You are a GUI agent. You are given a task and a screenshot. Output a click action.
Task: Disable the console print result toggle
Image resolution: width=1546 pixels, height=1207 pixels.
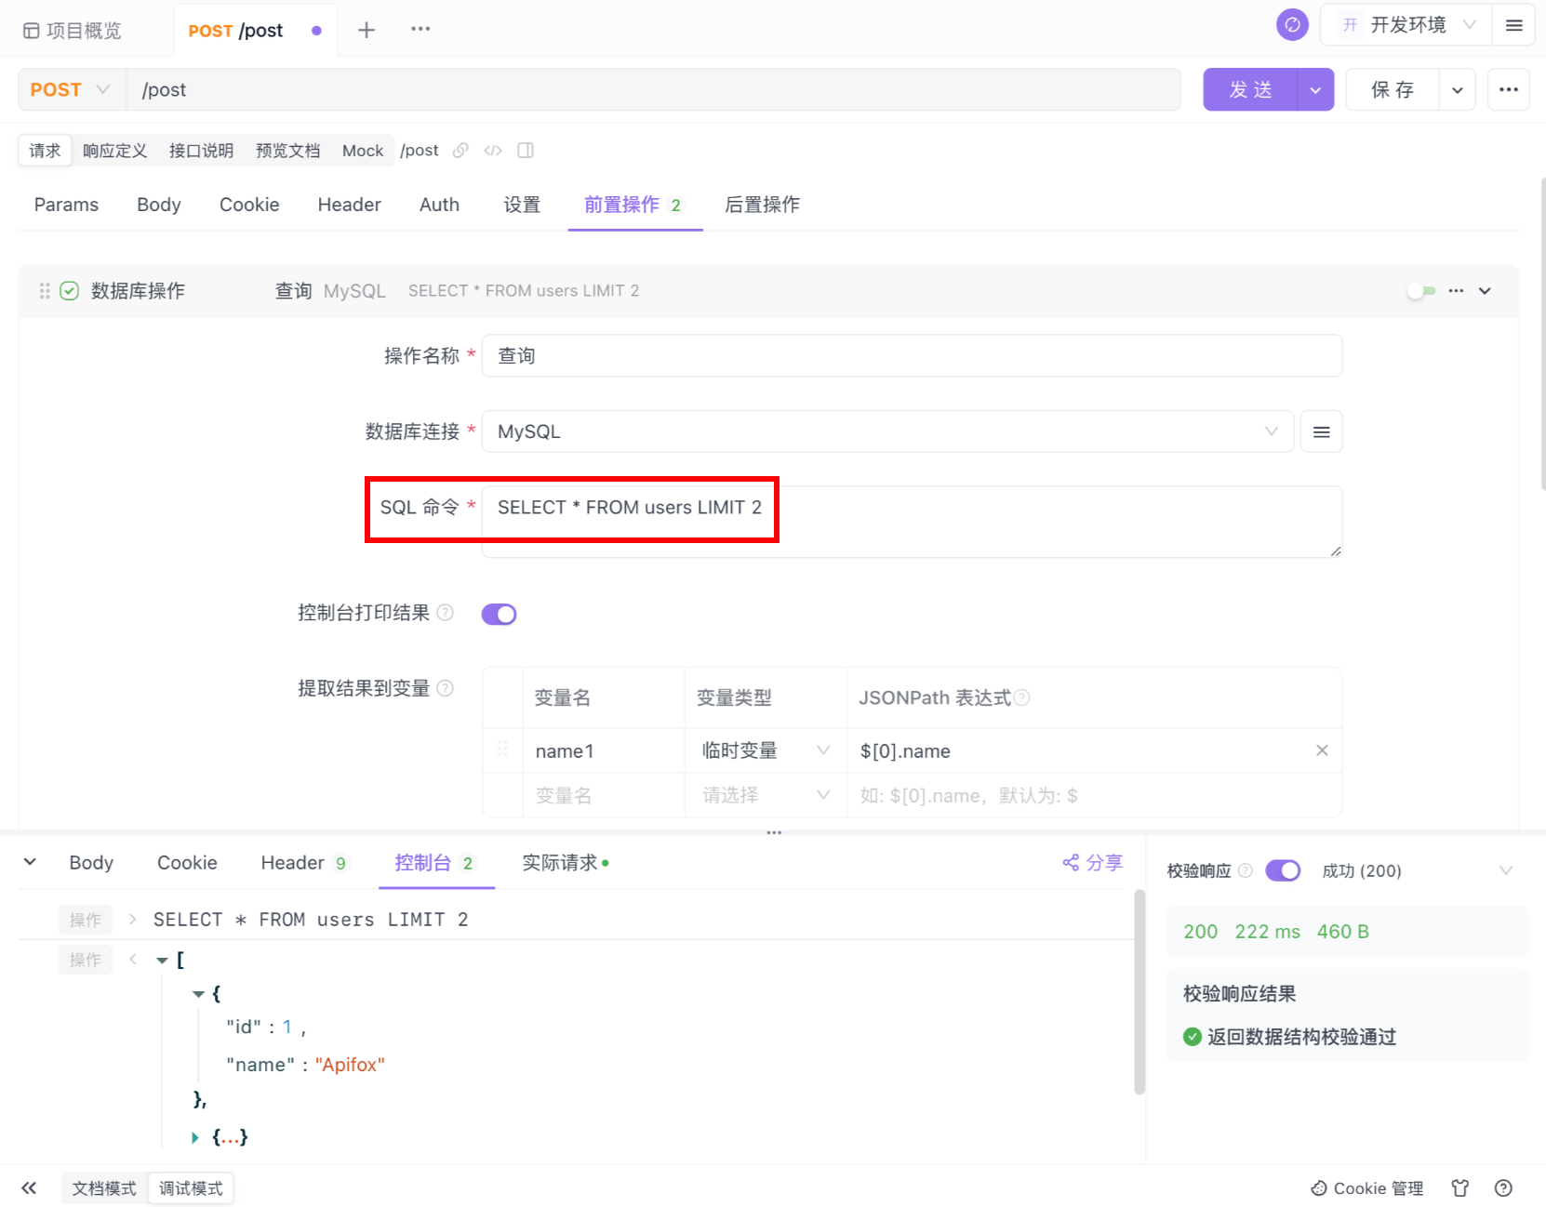point(499,614)
